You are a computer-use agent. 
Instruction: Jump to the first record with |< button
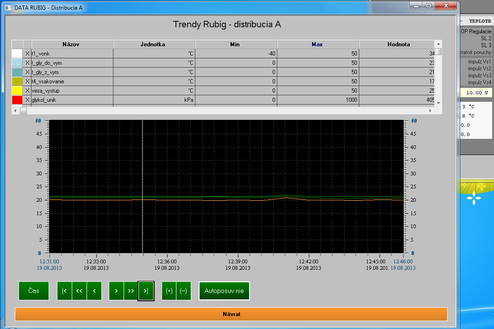click(x=64, y=291)
